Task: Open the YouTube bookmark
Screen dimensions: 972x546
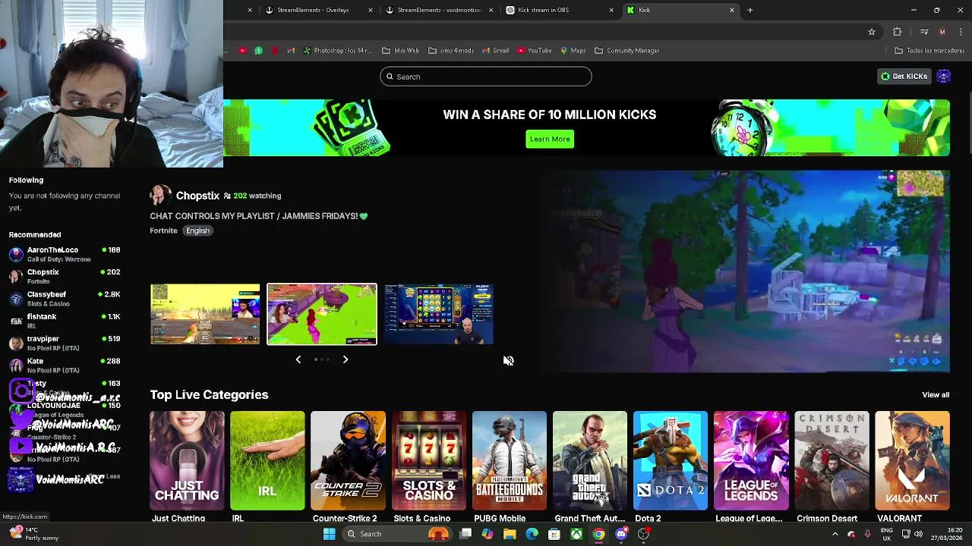Action: pos(534,51)
